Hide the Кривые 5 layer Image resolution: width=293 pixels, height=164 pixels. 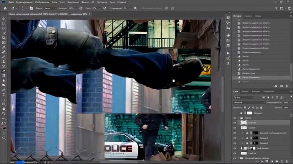(x=235, y=138)
